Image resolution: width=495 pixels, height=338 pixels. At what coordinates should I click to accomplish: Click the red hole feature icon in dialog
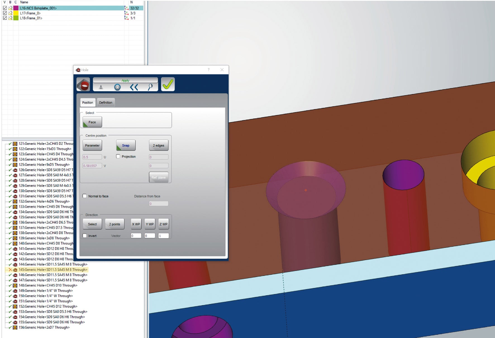(x=83, y=84)
